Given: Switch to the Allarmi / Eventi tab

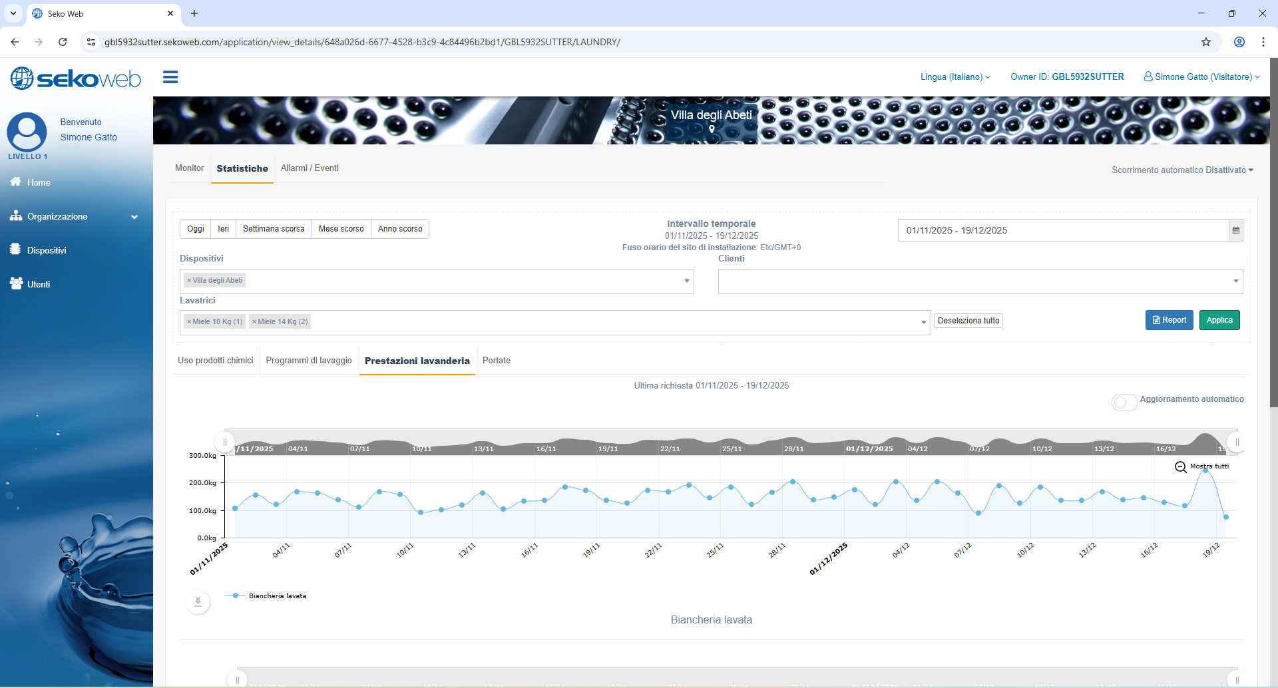Looking at the screenshot, I should [x=310, y=168].
